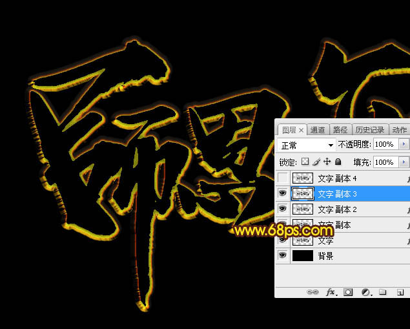Click the lock image pixels brush icon

click(316, 162)
